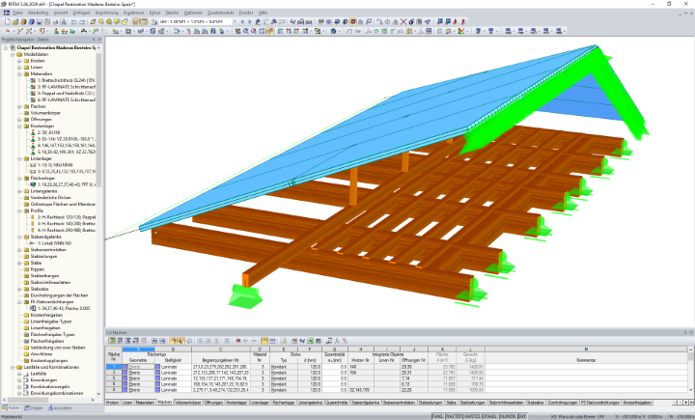Click the highlighted orange display icon in second toolbar
695x420 pixels.
click(x=269, y=31)
